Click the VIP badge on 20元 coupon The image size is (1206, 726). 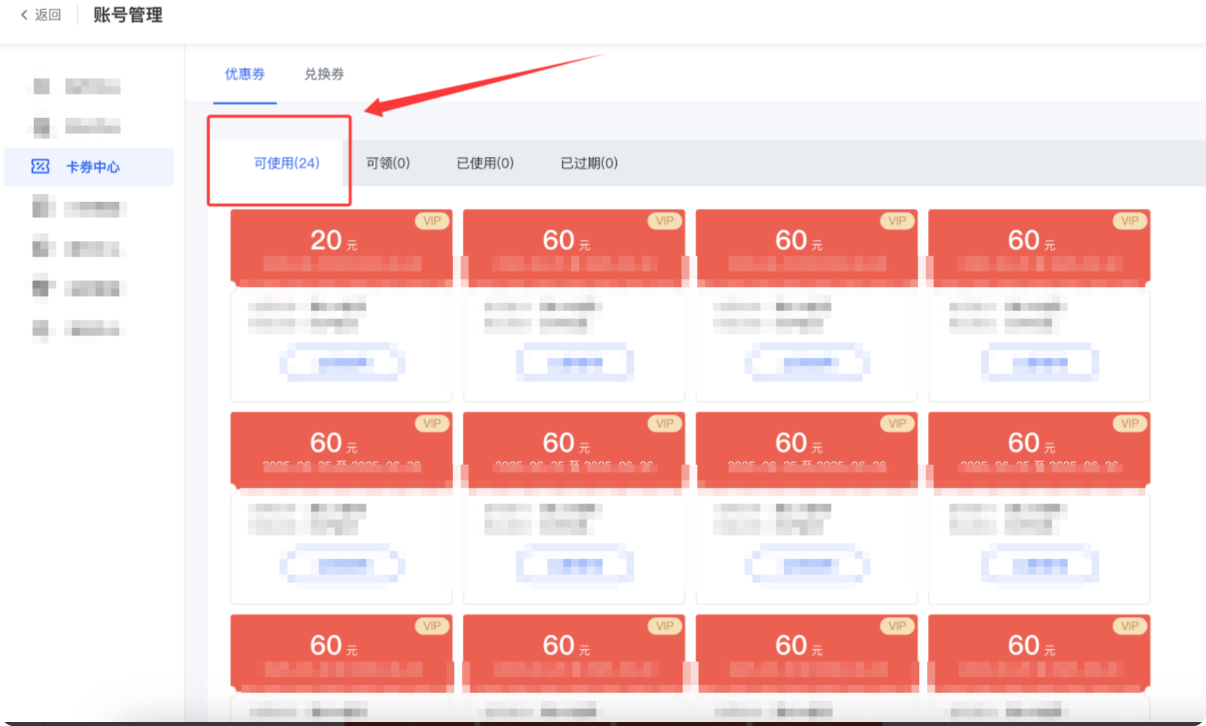tap(432, 221)
